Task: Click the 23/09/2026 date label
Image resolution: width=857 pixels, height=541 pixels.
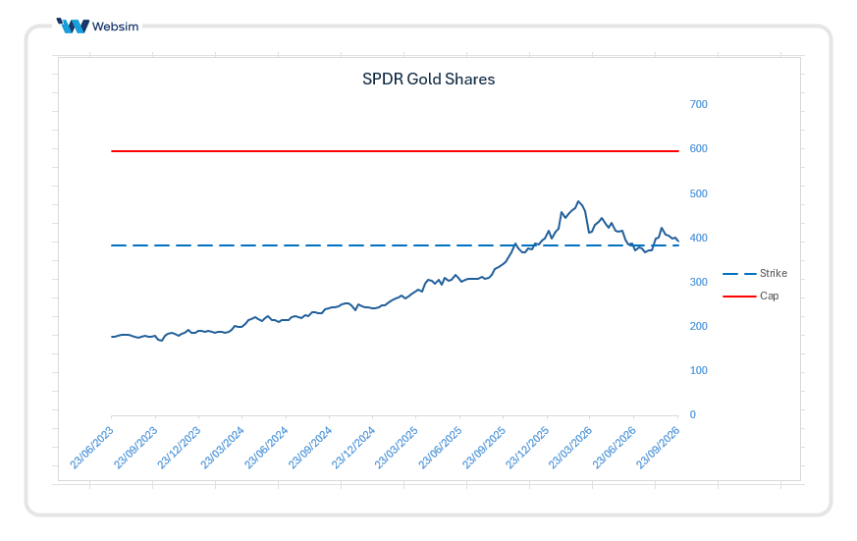Action: point(658,448)
